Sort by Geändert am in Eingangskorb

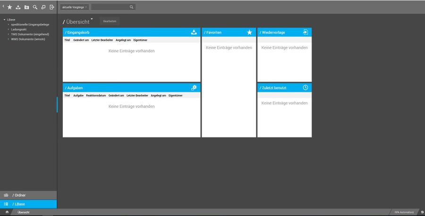point(81,40)
